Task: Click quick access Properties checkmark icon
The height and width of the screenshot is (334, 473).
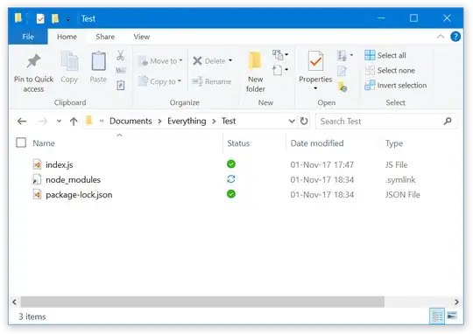Action: [x=40, y=18]
